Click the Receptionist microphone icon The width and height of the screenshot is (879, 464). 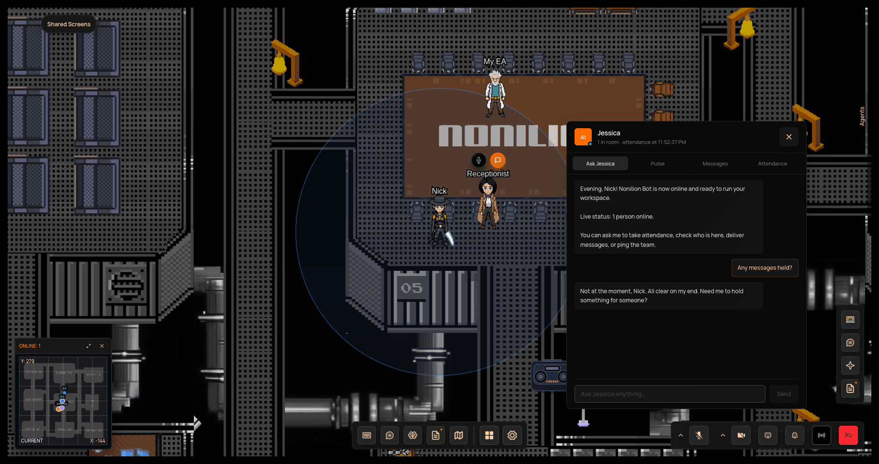tap(479, 160)
